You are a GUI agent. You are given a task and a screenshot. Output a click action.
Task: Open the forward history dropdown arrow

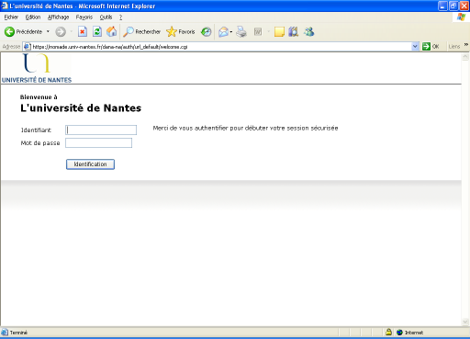click(72, 31)
